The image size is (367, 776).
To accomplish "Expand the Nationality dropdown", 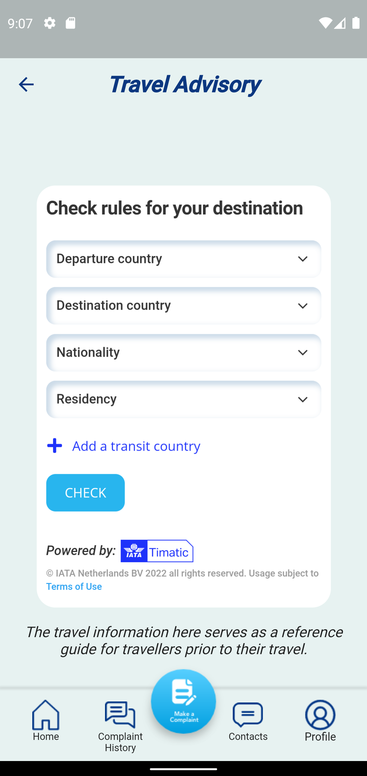I will point(183,353).
